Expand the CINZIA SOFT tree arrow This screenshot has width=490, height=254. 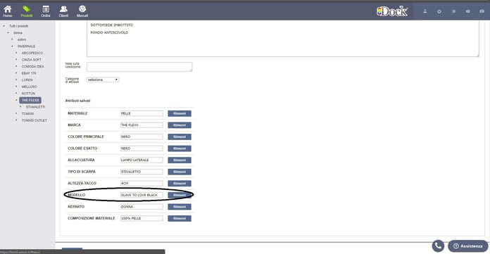pyautogui.click(x=16, y=60)
